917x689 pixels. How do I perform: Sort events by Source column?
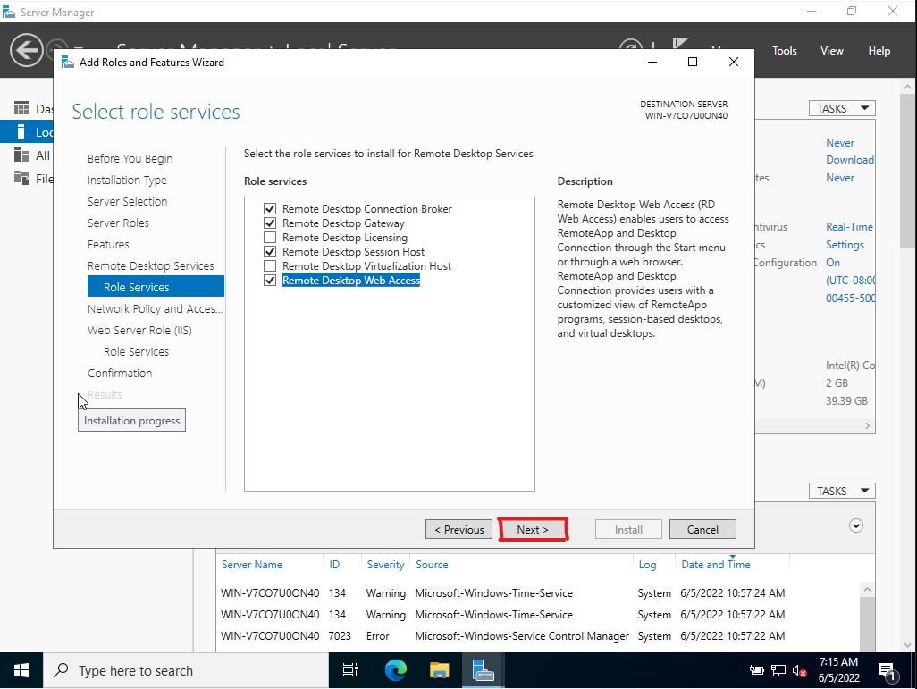[432, 565]
